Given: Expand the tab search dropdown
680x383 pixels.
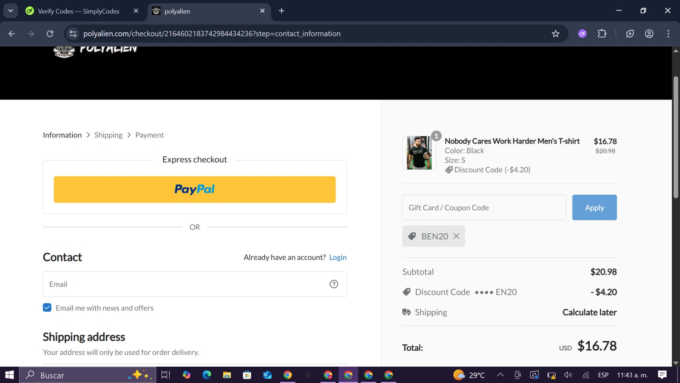Looking at the screenshot, I should click(10, 11).
